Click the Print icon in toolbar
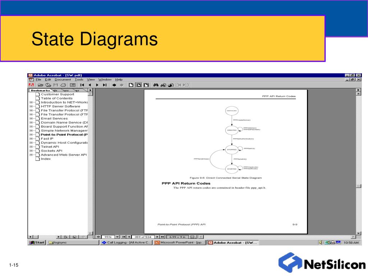Image resolution: width=368 pixels, height=276 pixels. (x=63, y=85)
